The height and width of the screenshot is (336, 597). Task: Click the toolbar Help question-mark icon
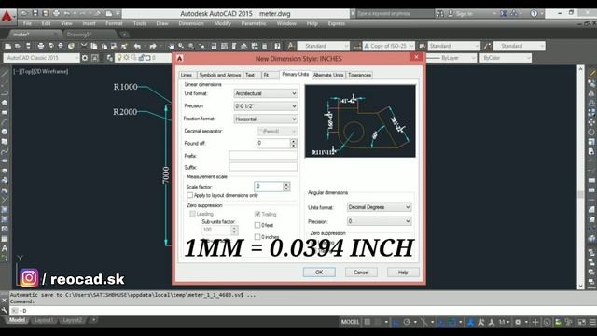pyautogui.click(x=277, y=46)
